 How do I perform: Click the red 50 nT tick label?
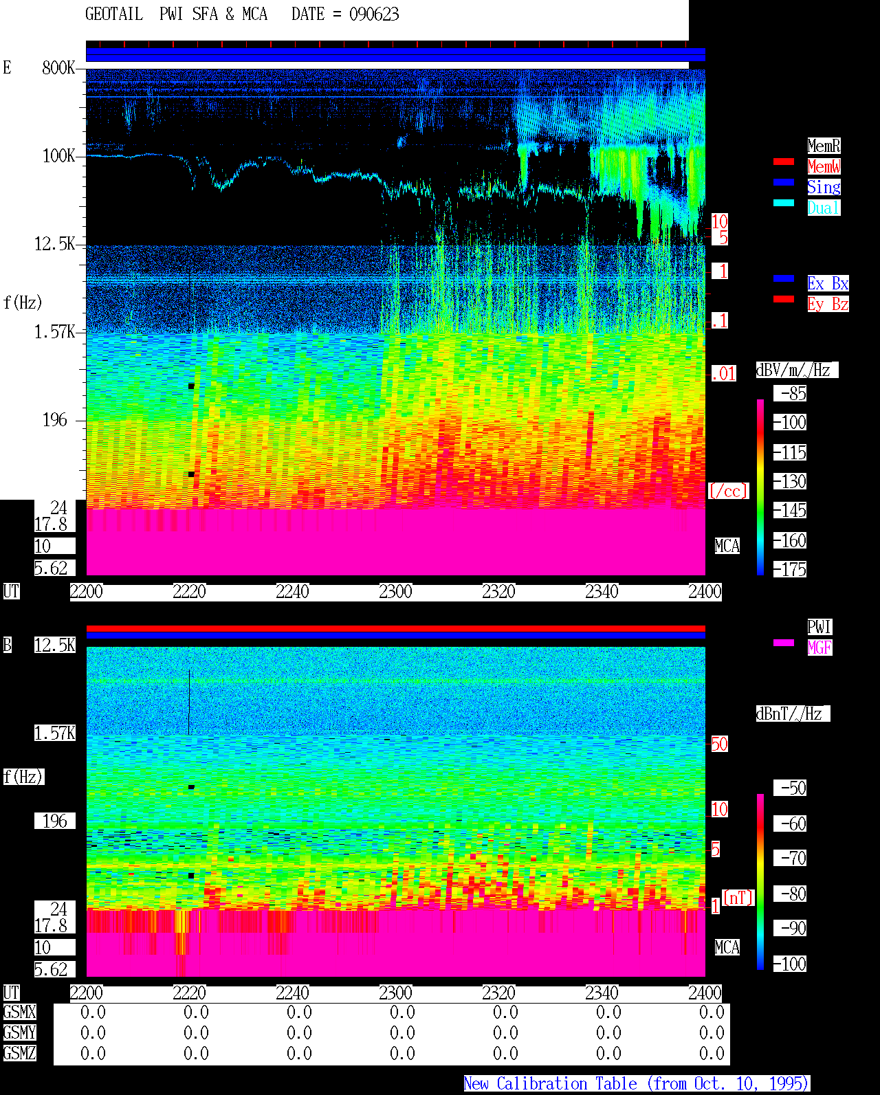pos(719,744)
